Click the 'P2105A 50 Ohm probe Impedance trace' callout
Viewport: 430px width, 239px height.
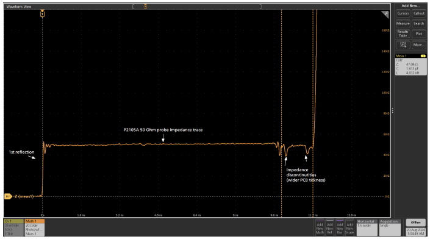tap(163, 130)
